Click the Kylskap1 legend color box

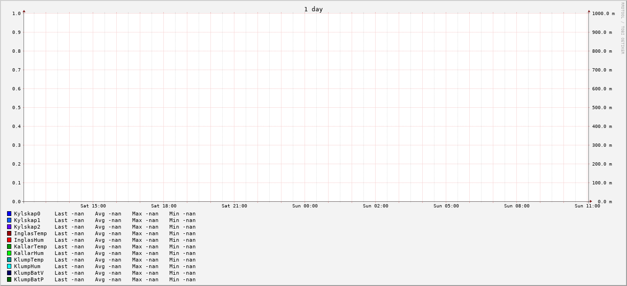click(x=9, y=220)
